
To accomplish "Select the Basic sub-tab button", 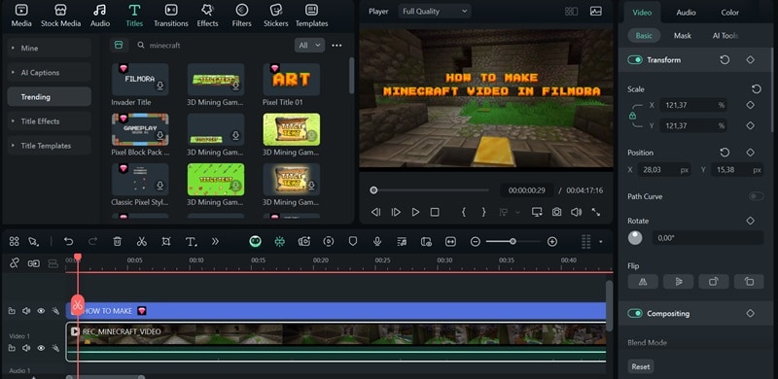I will pos(644,36).
